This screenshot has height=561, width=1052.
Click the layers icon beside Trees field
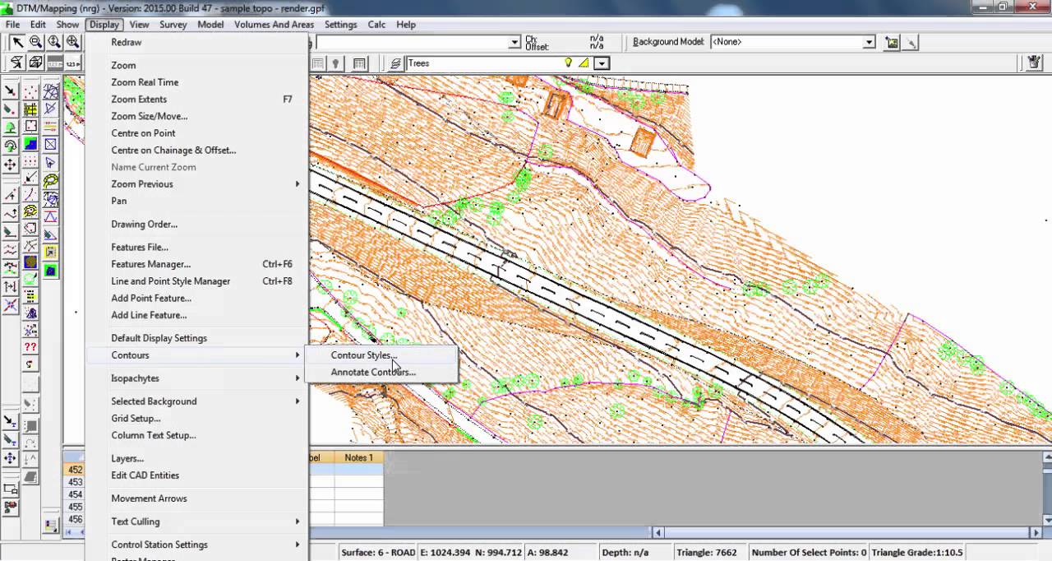tap(396, 63)
